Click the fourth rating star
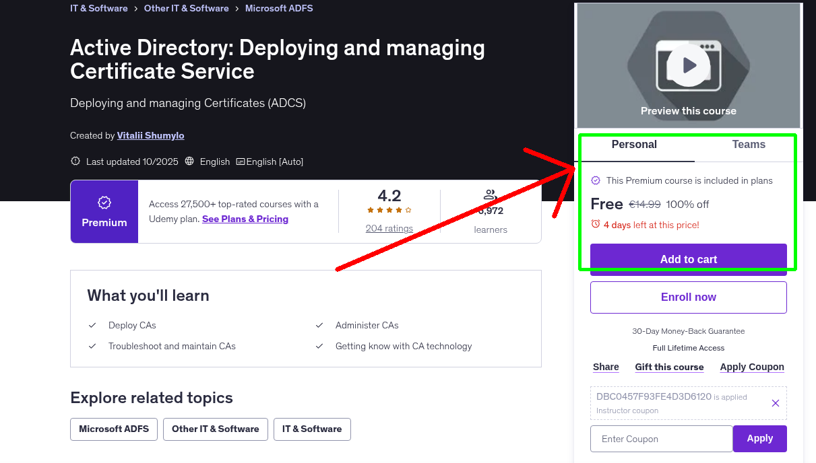Image resolution: width=816 pixels, height=463 pixels. click(398, 209)
